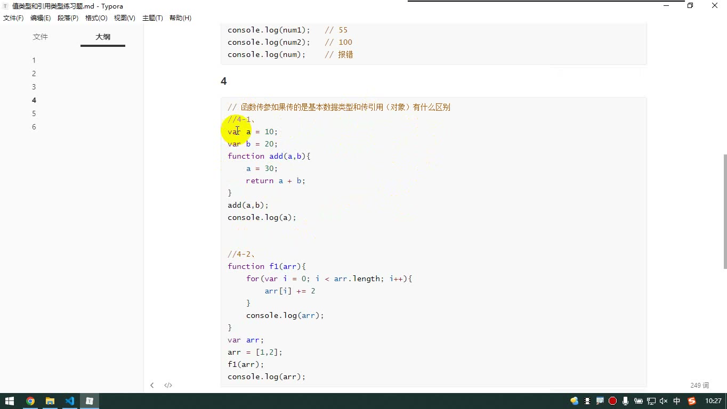Toggle source code mode icon

[168, 385]
